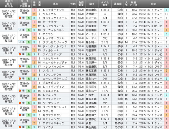Click the 芝1600m 17頭 course cell for 2008

click(x=25, y=97)
